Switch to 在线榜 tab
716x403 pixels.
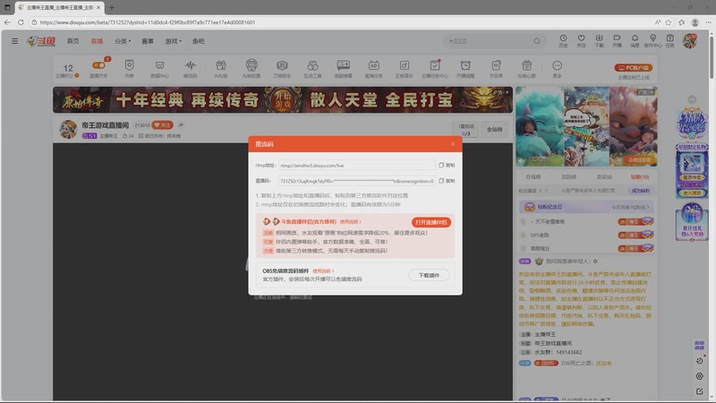pos(533,176)
